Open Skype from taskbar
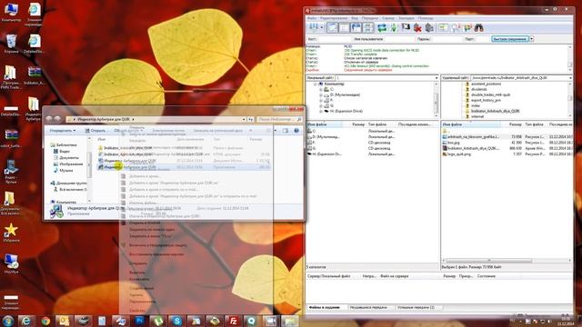The image size is (582, 327). coord(177,321)
